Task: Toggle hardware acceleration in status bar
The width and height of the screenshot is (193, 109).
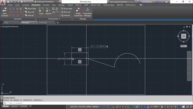Action: [x=179, y=107]
